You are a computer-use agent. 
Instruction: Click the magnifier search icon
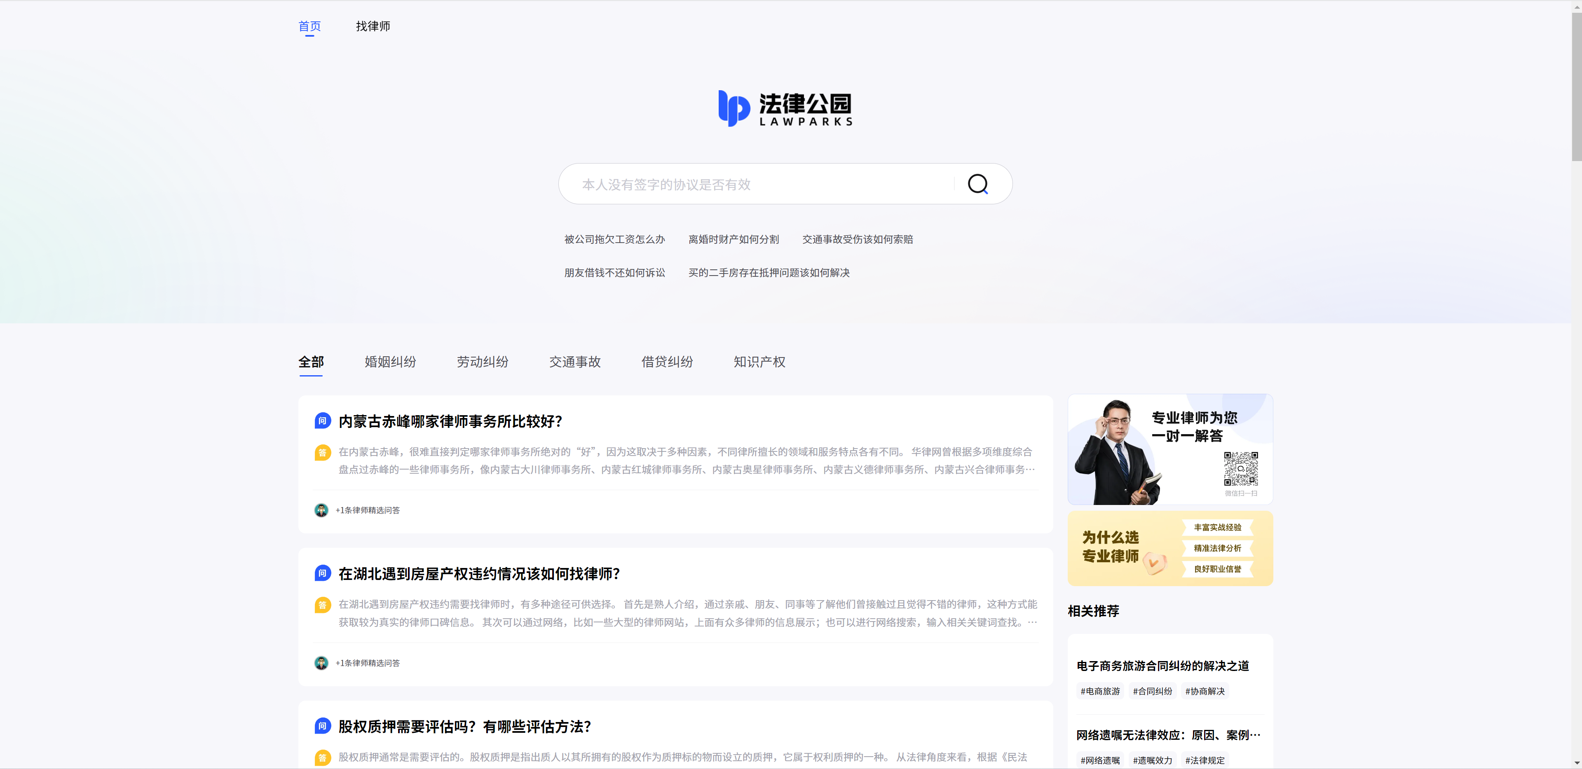pos(978,184)
